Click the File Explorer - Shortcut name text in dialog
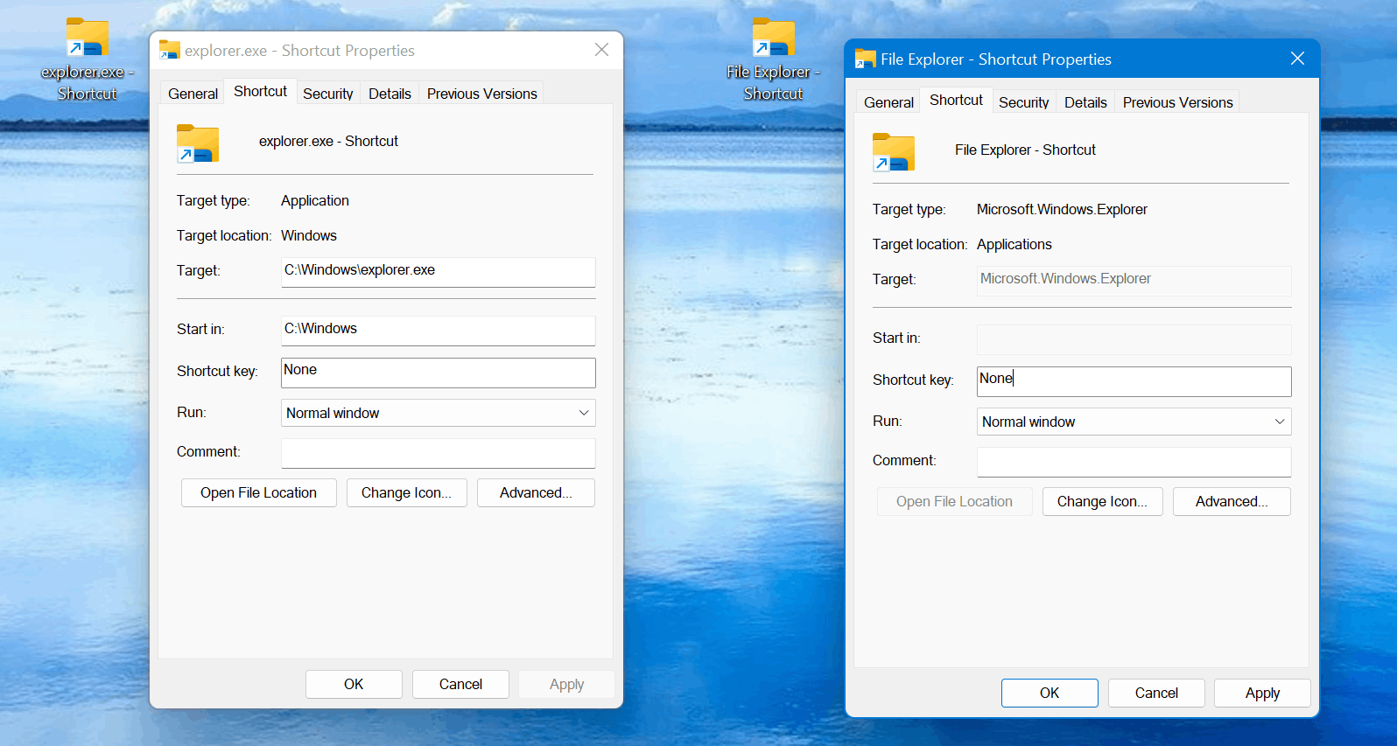Image resolution: width=1397 pixels, height=746 pixels. click(x=1025, y=150)
